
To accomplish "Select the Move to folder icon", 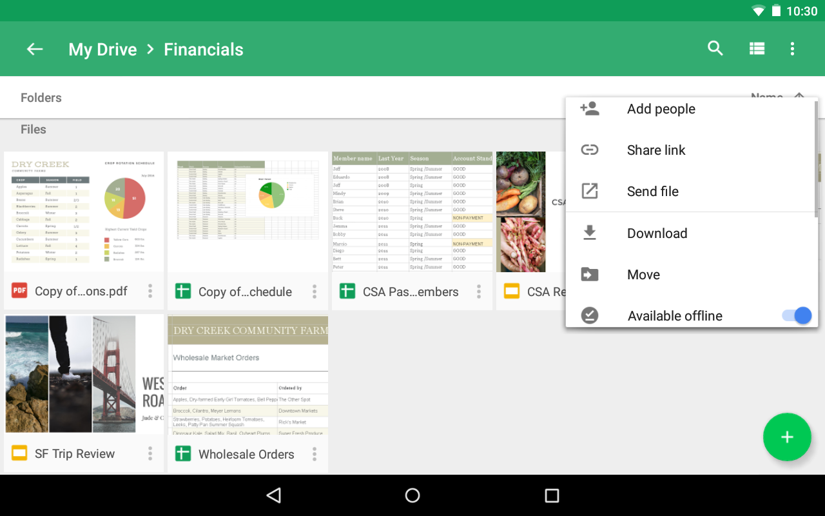I will coord(590,273).
